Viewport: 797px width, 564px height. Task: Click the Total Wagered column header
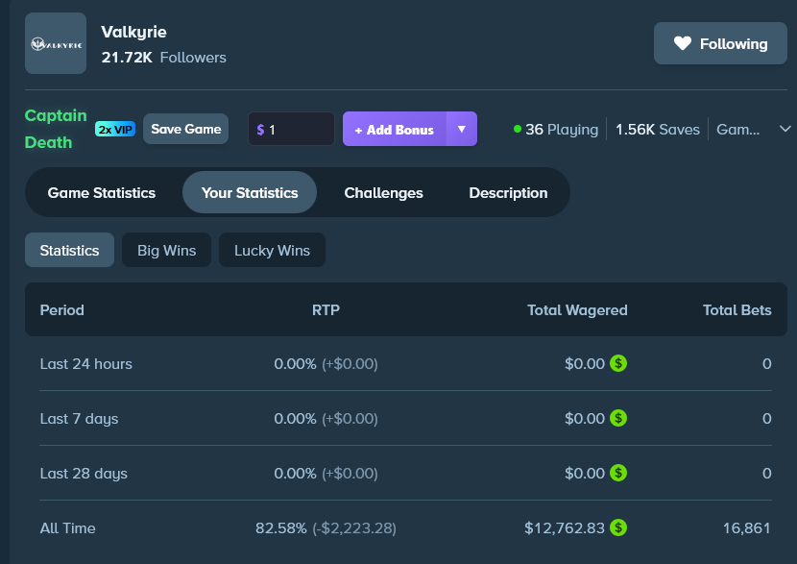[577, 310]
